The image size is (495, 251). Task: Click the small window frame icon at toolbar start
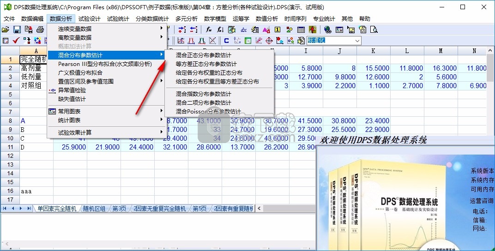tap(6, 41)
